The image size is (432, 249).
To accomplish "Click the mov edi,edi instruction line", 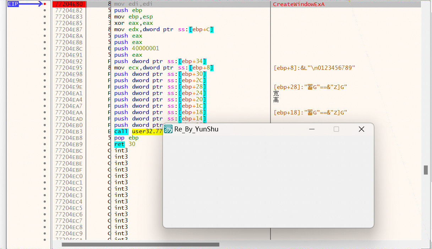I will tap(133, 4).
